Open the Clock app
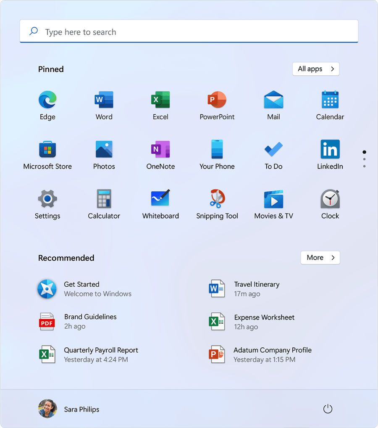The width and height of the screenshot is (378, 428). (330, 204)
